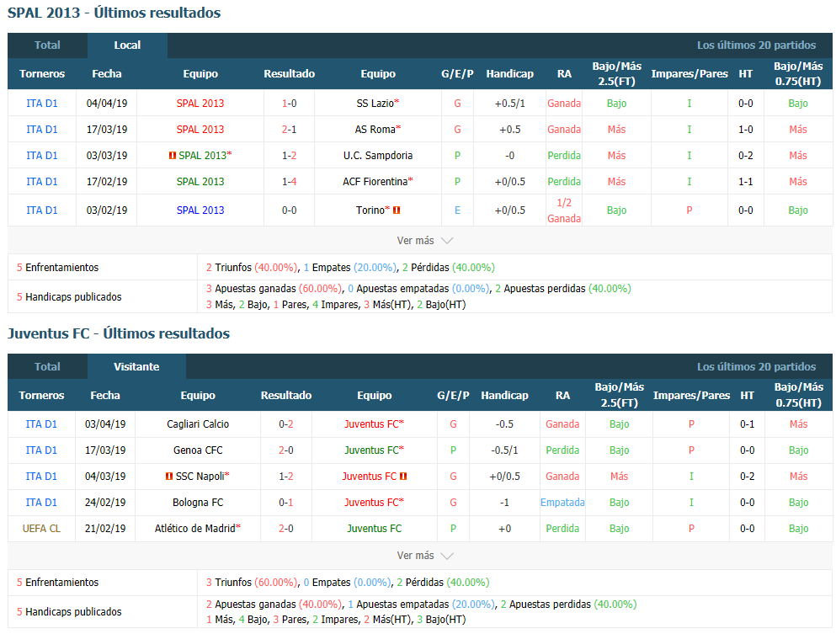Click 'Los últimos 20 partidos' in the SPAL section

tap(757, 45)
